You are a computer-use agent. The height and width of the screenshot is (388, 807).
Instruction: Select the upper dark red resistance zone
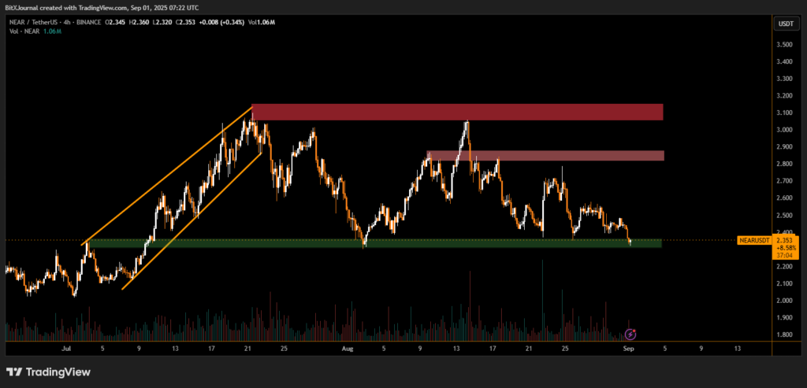(x=457, y=112)
